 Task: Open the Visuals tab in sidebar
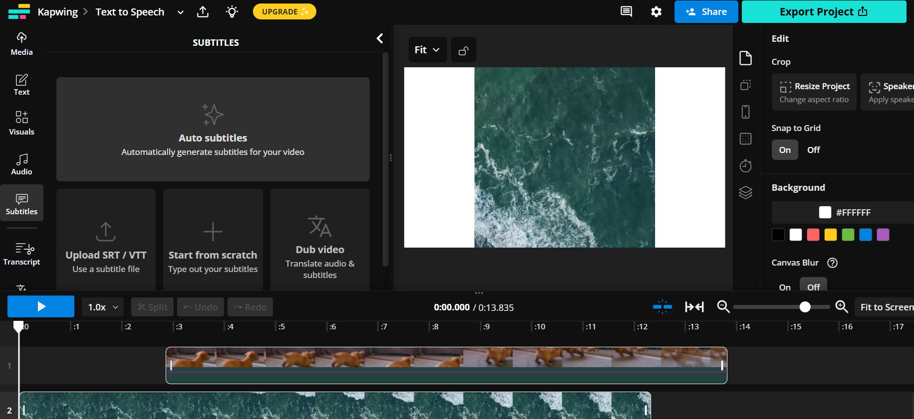(22, 124)
